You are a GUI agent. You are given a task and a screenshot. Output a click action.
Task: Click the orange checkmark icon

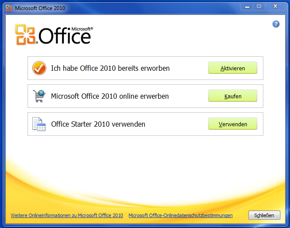click(x=39, y=68)
